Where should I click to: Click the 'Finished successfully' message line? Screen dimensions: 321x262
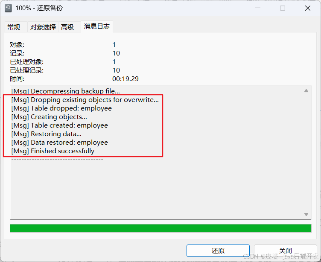[x=53, y=151]
